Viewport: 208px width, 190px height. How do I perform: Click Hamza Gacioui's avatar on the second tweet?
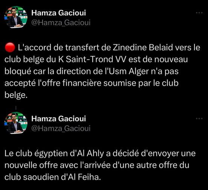click(x=16, y=123)
